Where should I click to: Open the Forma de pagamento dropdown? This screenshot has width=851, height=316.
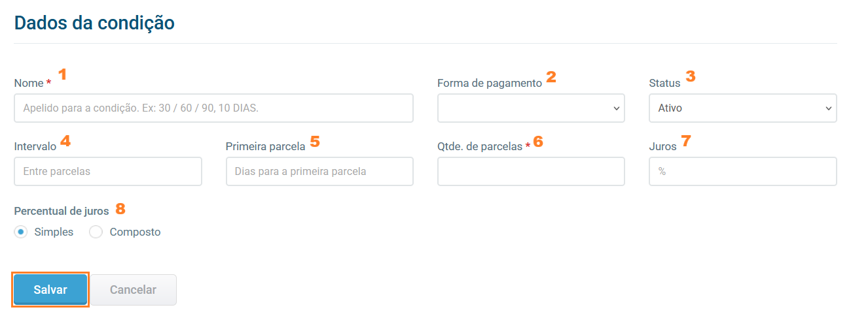pyautogui.click(x=531, y=108)
